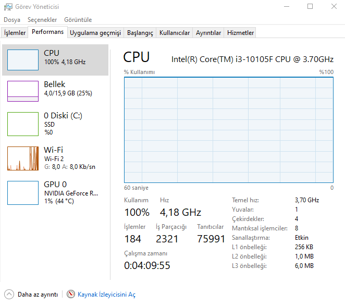Viewport: 345px width, 306px height.
Task: Click the 60 saniye axis label
Action: tap(136, 188)
